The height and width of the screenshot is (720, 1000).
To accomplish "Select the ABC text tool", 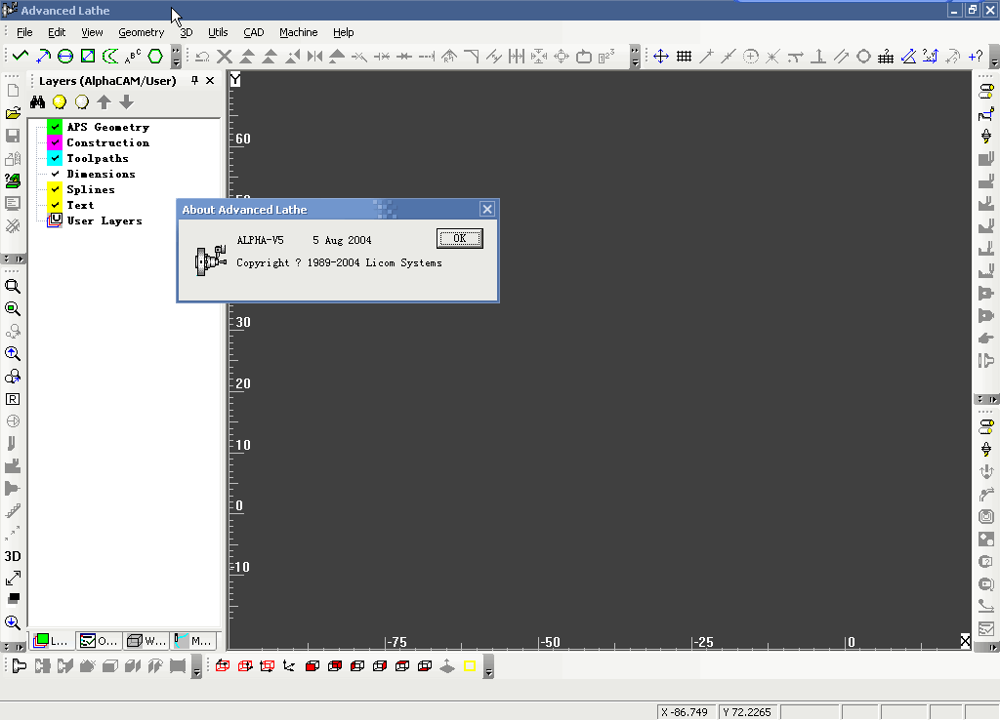I will pyautogui.click(x=133, y=56).
